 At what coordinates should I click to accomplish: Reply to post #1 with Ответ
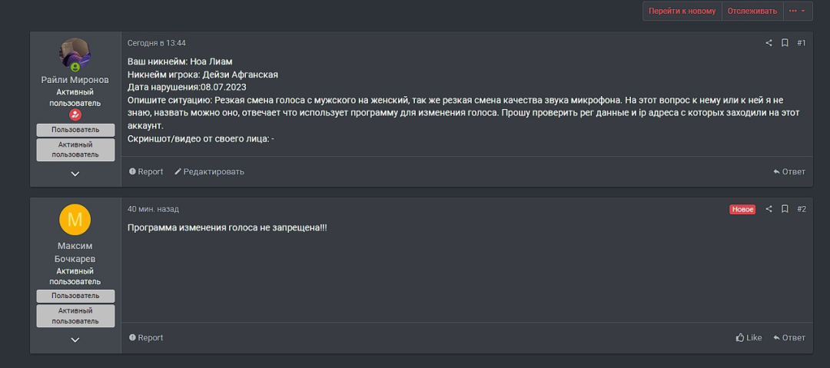pos(789,172)
